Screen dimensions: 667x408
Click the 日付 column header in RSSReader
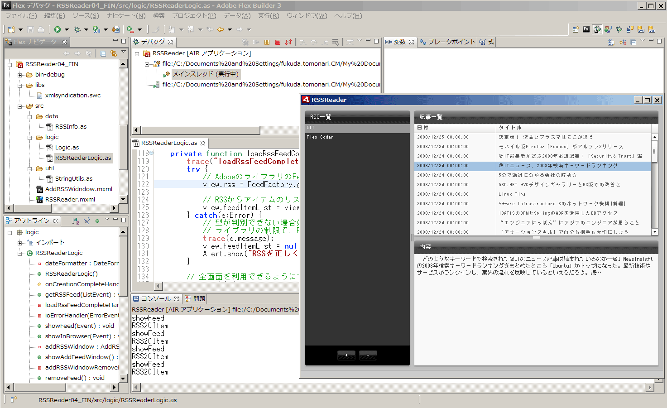coord(456,128)
